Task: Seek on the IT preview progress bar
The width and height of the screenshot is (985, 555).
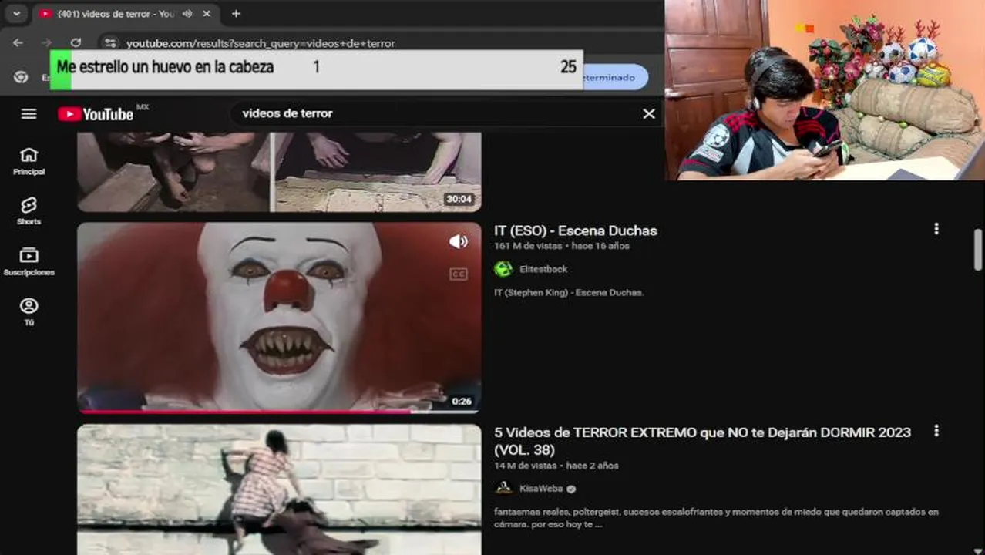Action: click(279, 412)
